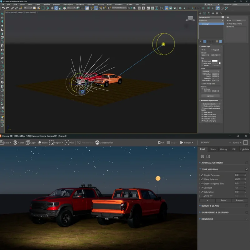Enable the ACES OT checkbox

click(202, 196)
